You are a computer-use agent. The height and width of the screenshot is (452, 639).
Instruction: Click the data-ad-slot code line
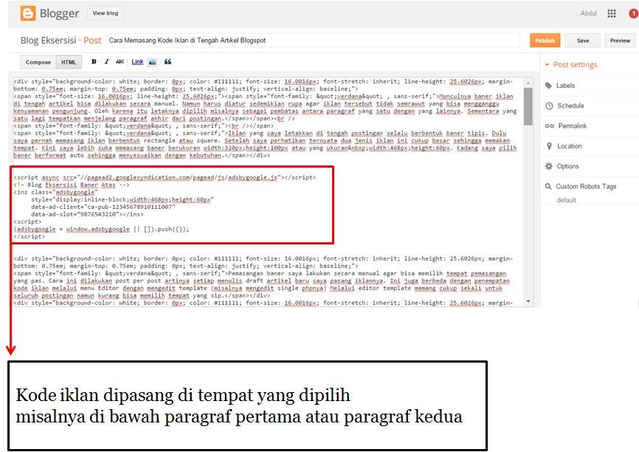point(87,214)
